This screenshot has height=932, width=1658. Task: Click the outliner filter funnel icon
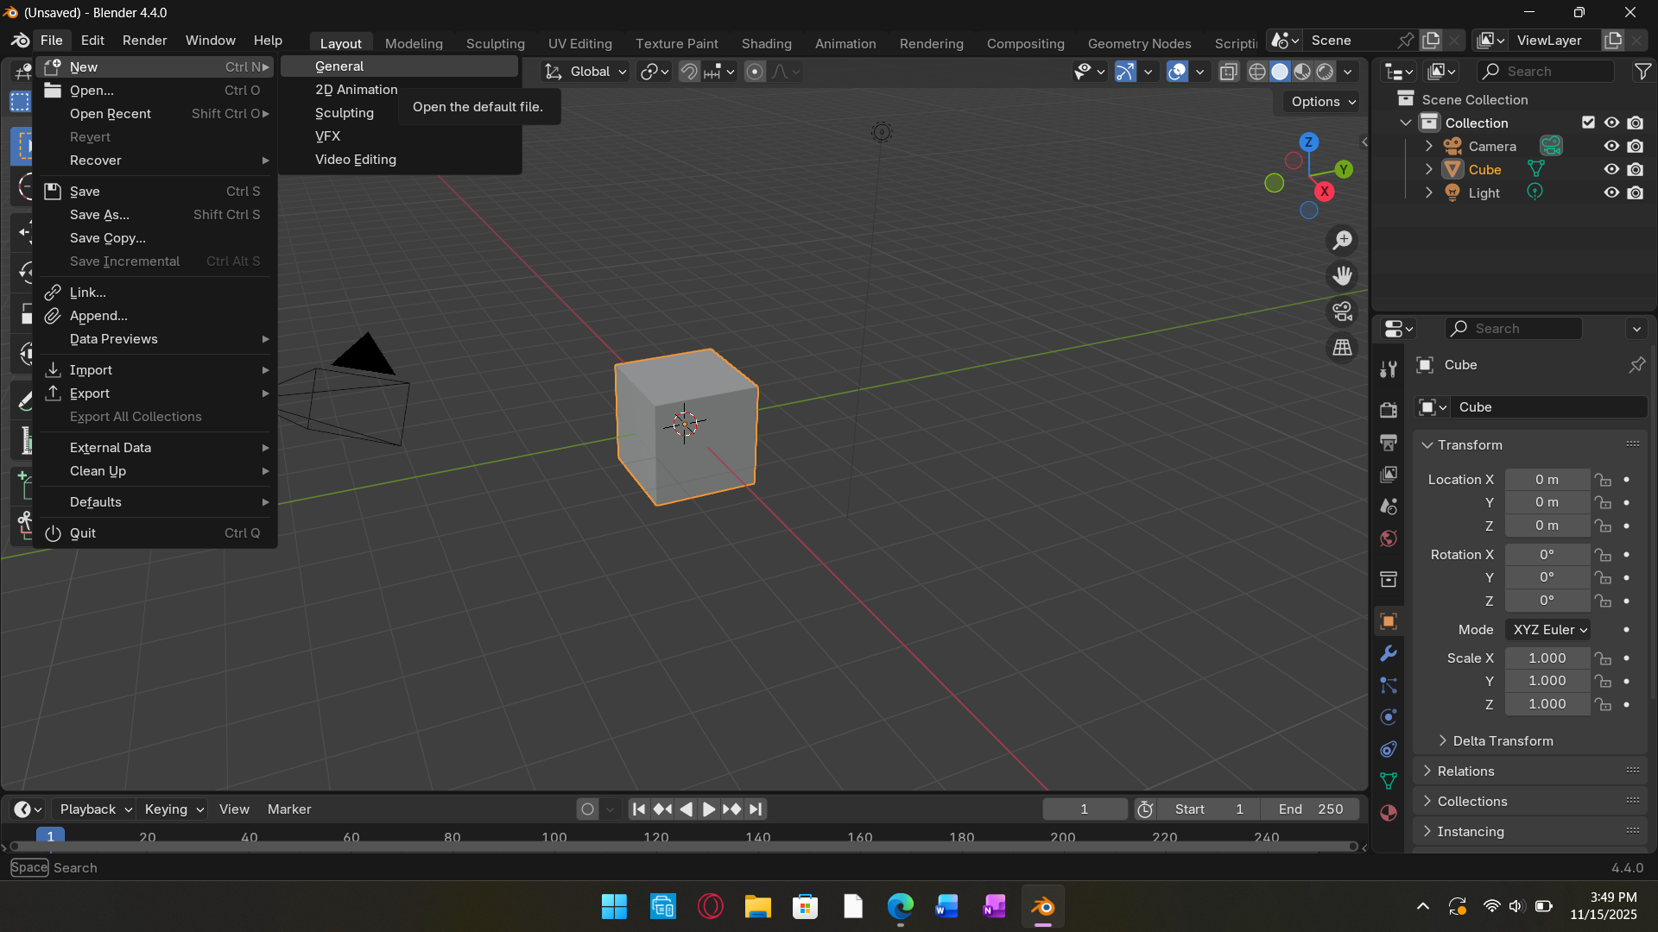[1642, 72]
